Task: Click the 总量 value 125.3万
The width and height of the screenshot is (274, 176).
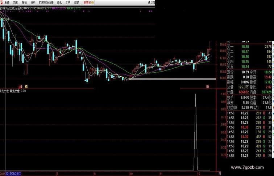Action: point(243,87)
